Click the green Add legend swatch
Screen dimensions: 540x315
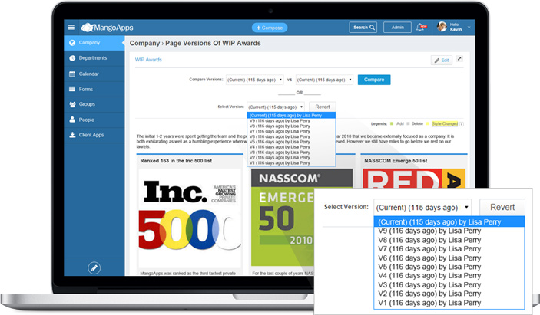pos(392,123)
